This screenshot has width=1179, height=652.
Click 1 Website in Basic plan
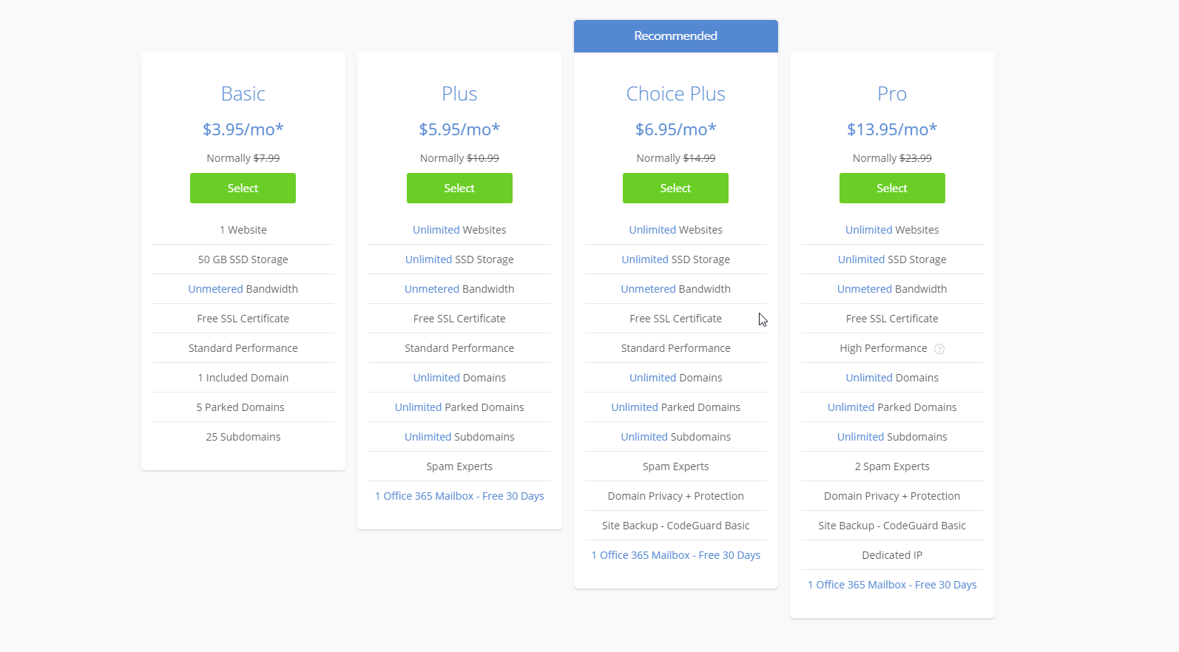(243, 230)
